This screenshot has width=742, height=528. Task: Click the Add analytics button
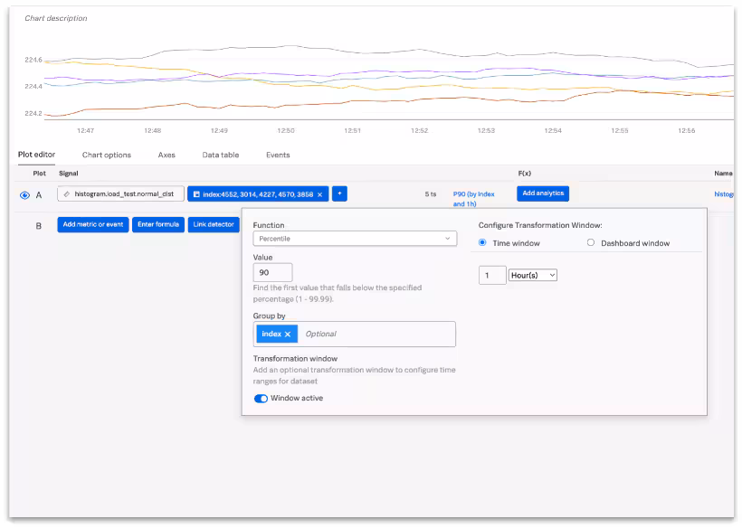point(542,193)
